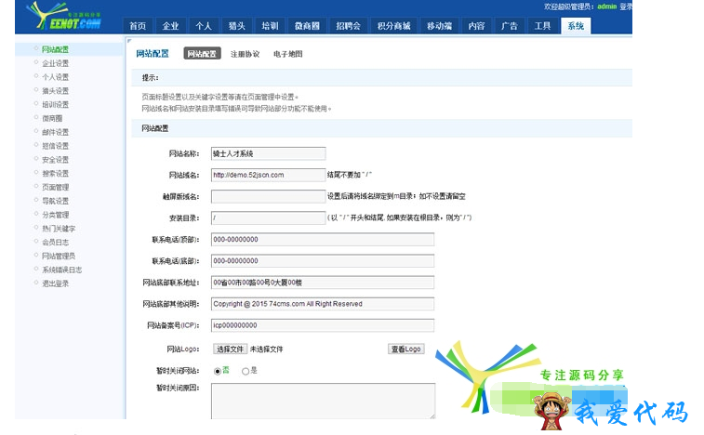This screenshot has width=704, height=435.
Task: Open 网站管理员 in the sidebar
Action: [59, 257]
